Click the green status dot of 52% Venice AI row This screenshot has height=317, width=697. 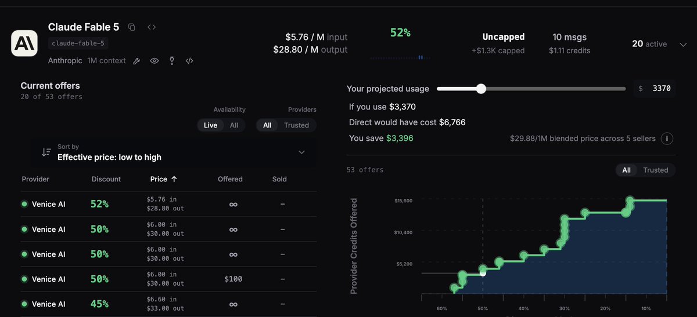tap(24, 204)
